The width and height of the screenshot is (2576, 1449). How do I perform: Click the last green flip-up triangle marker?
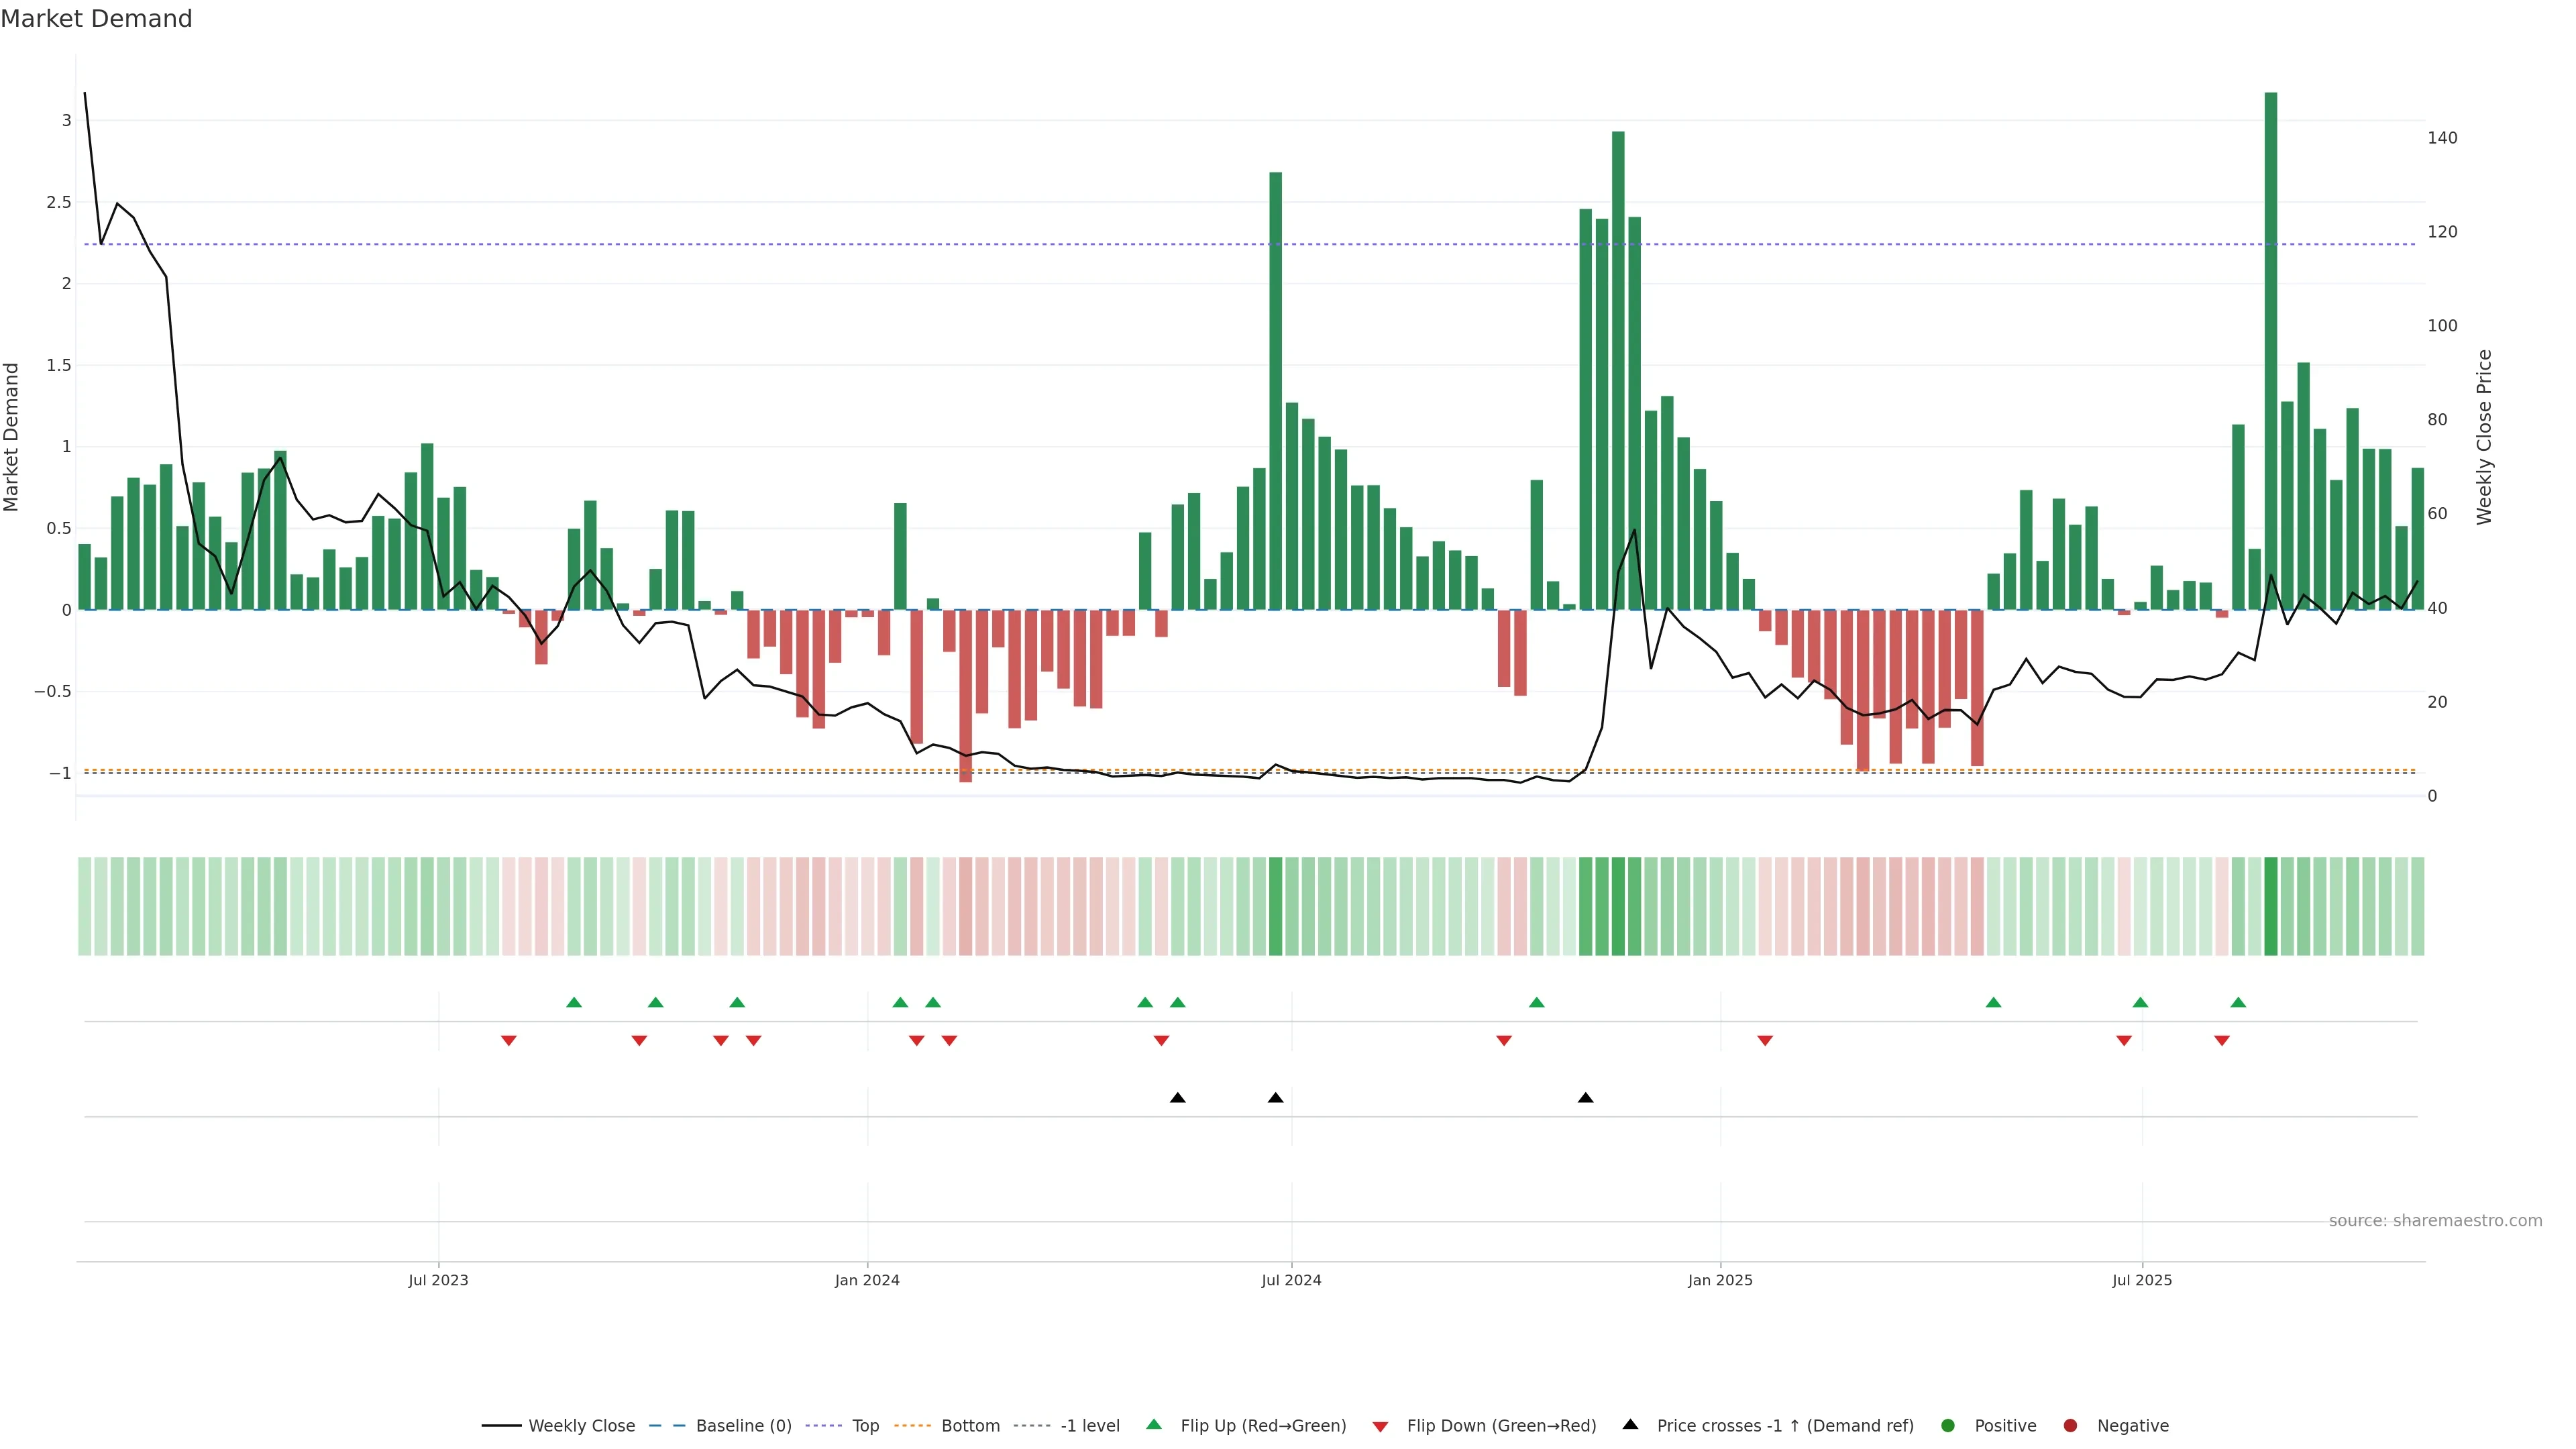tap(2238, 1003)
